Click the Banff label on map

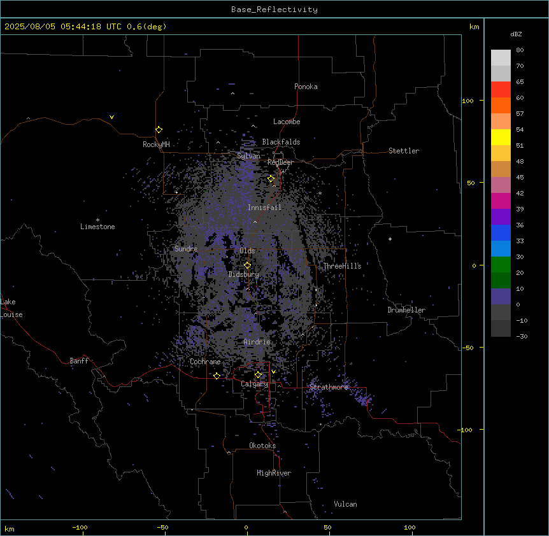click(79, 361)
